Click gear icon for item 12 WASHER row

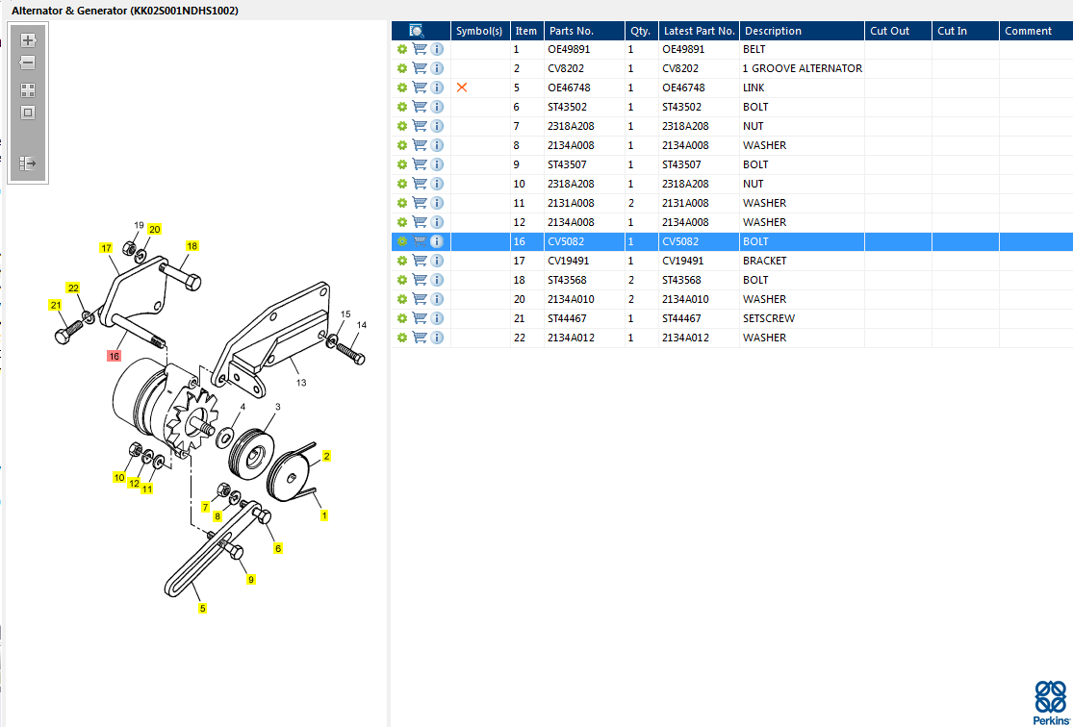tap(401, 222)
